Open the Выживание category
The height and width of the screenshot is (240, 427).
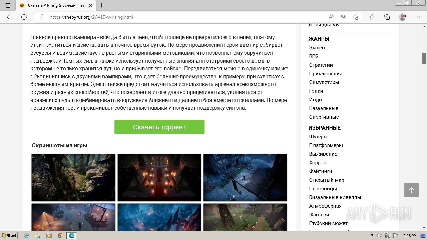(x=323, y=154)
